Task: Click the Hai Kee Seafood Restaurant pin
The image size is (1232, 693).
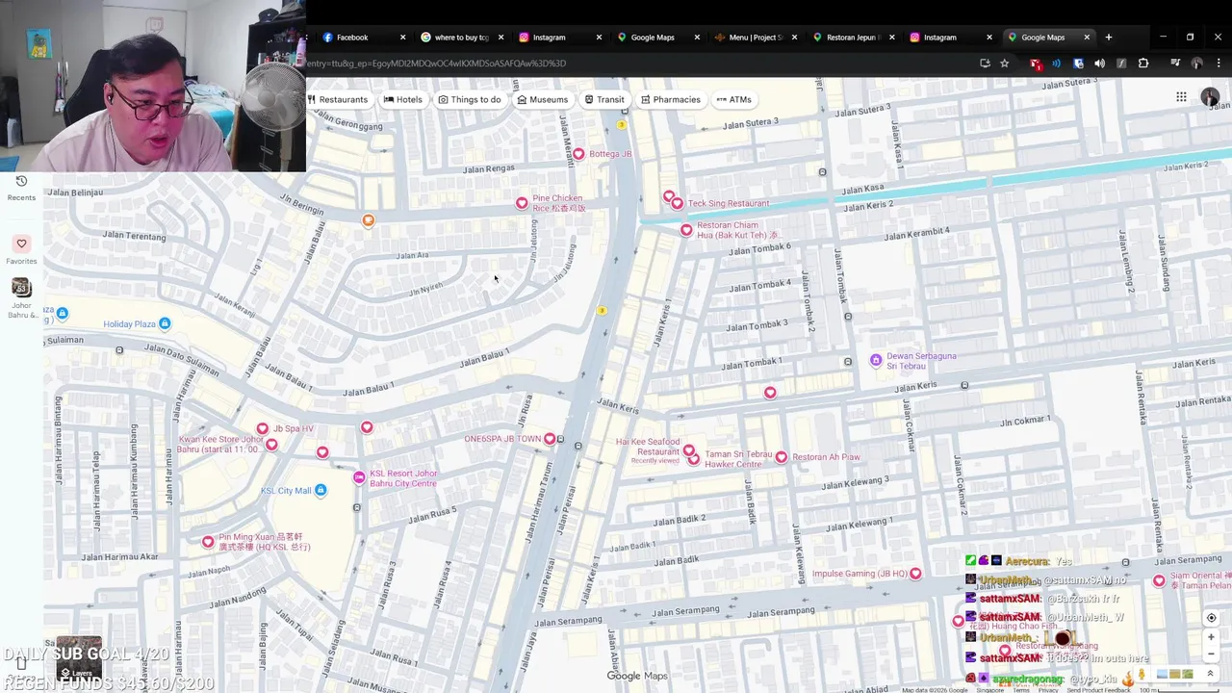Action: tap(689, 449)
